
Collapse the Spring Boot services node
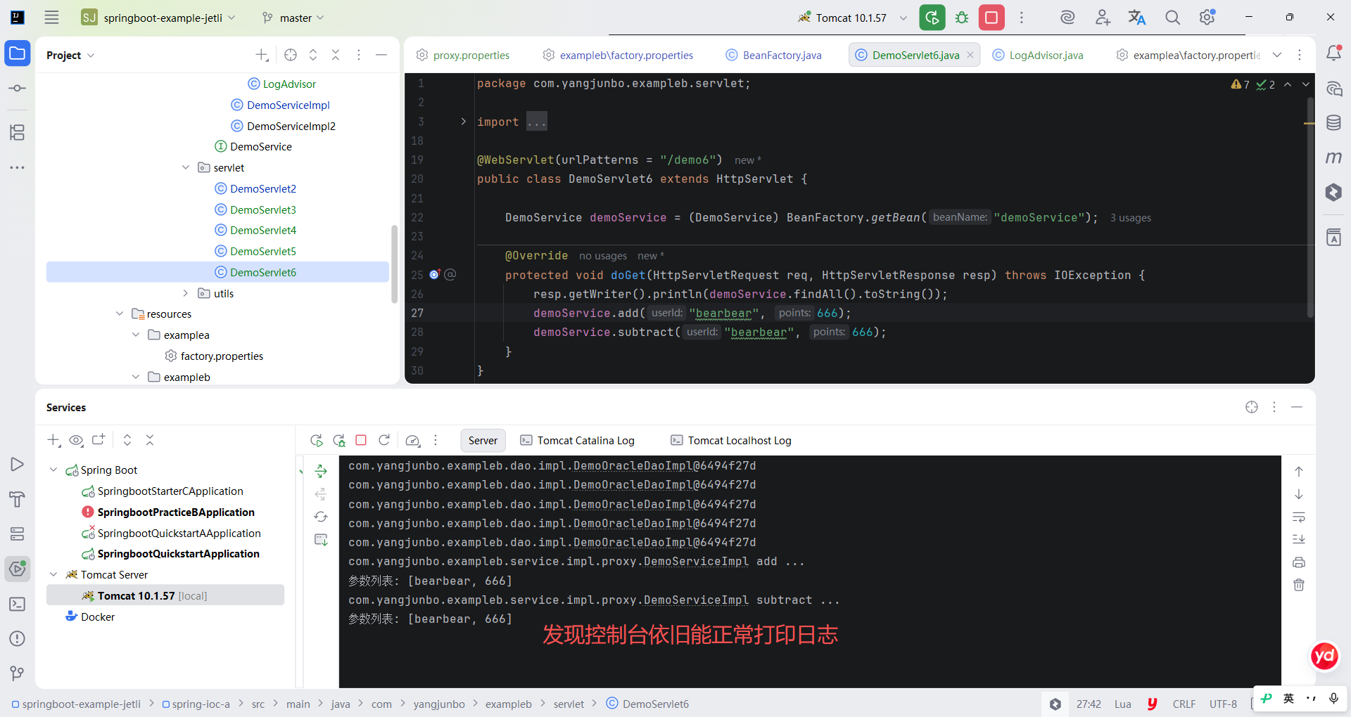click(53, 470)
